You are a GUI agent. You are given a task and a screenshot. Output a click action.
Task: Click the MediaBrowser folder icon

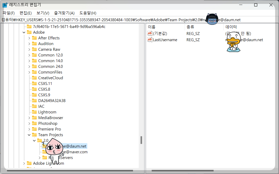tap(34, 118)
